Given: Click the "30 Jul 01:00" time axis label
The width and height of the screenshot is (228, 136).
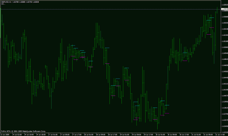Looking at the screenshot, I should tap(160, 135).
